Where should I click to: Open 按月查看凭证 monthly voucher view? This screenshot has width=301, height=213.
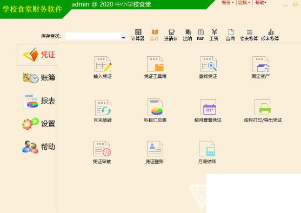(x=208, y=111)
